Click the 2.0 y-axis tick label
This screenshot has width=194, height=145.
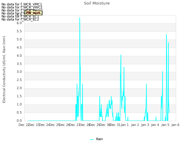(x=19, y=88)
